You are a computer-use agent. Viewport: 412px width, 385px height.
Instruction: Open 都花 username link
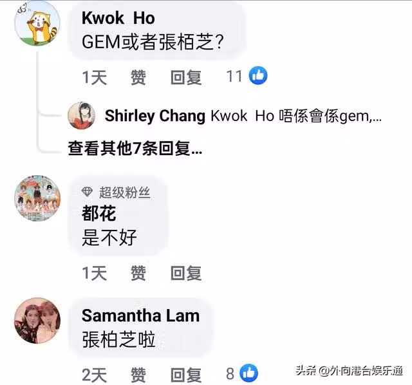pyautogui.click(x=98, y=213)
